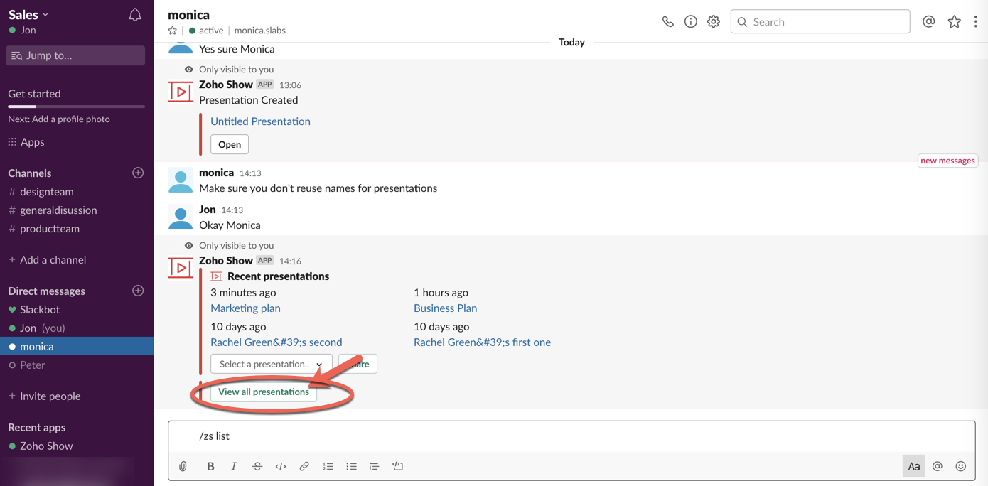This screenshot has height=486, width=988.
Task: Toggle bold formatting
Action: [x=210, y=466]
